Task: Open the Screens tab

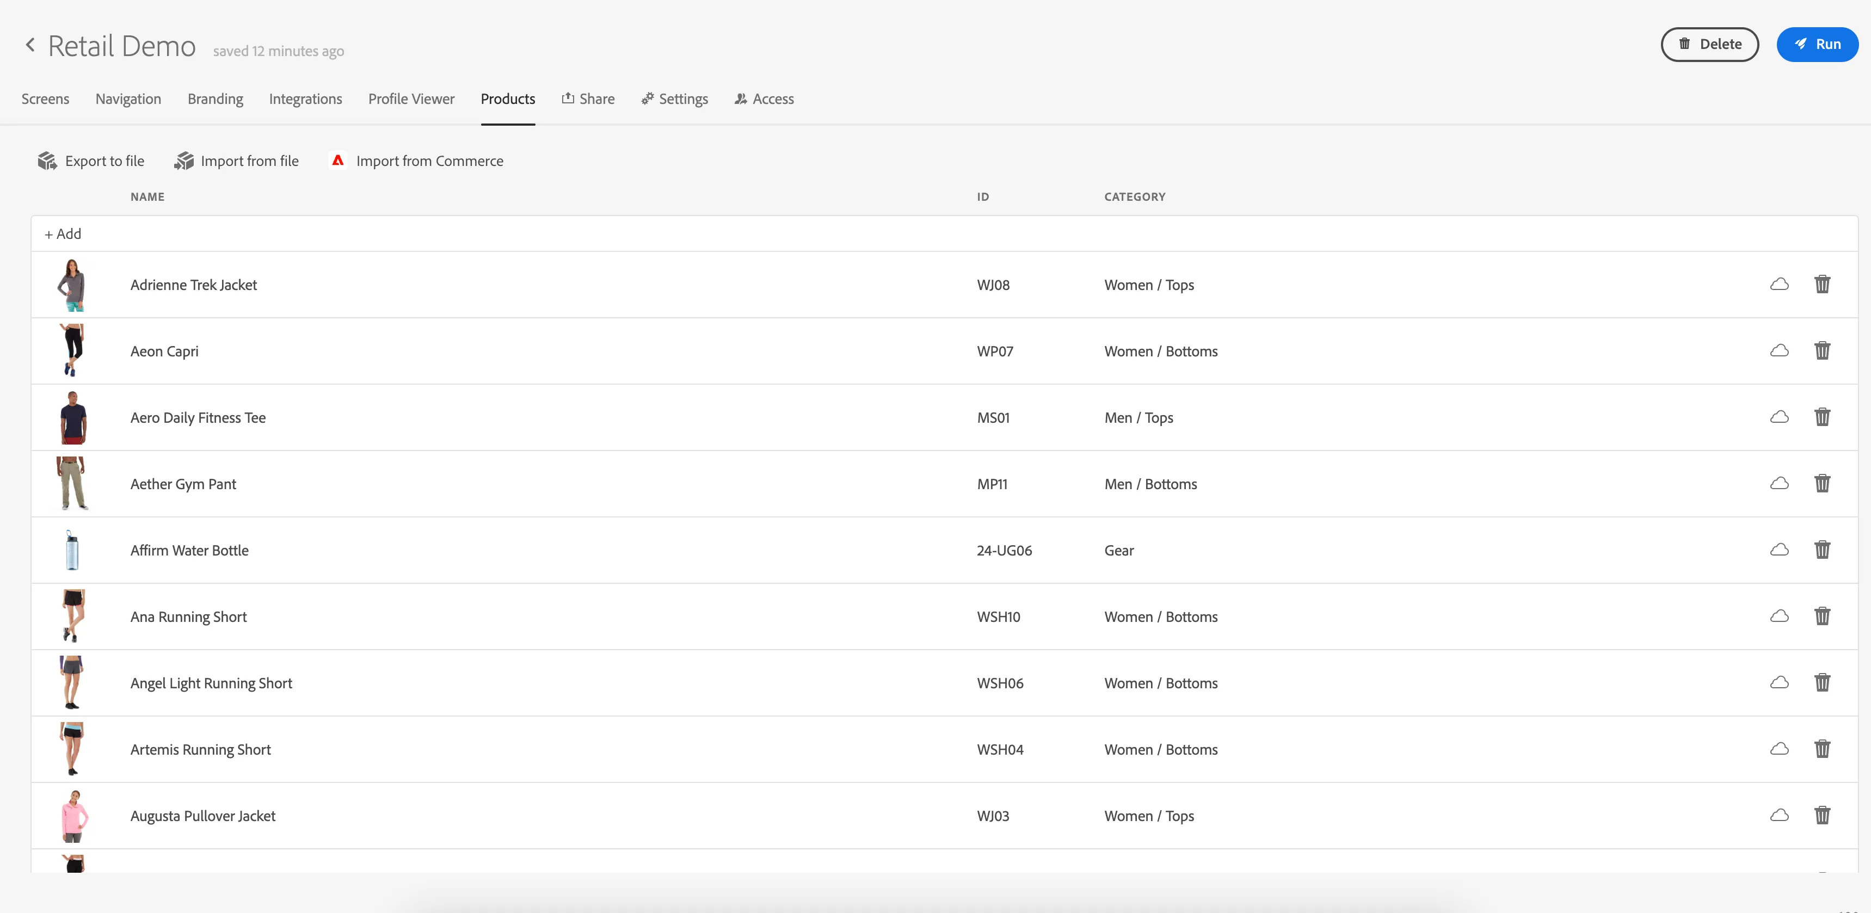Action: pyautogui.click(x=45, y=99)
